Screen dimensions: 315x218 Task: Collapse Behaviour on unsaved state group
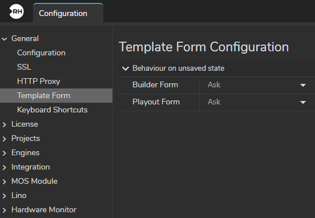126,68
